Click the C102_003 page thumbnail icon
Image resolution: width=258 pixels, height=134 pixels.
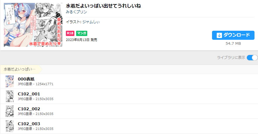point(10,126)
